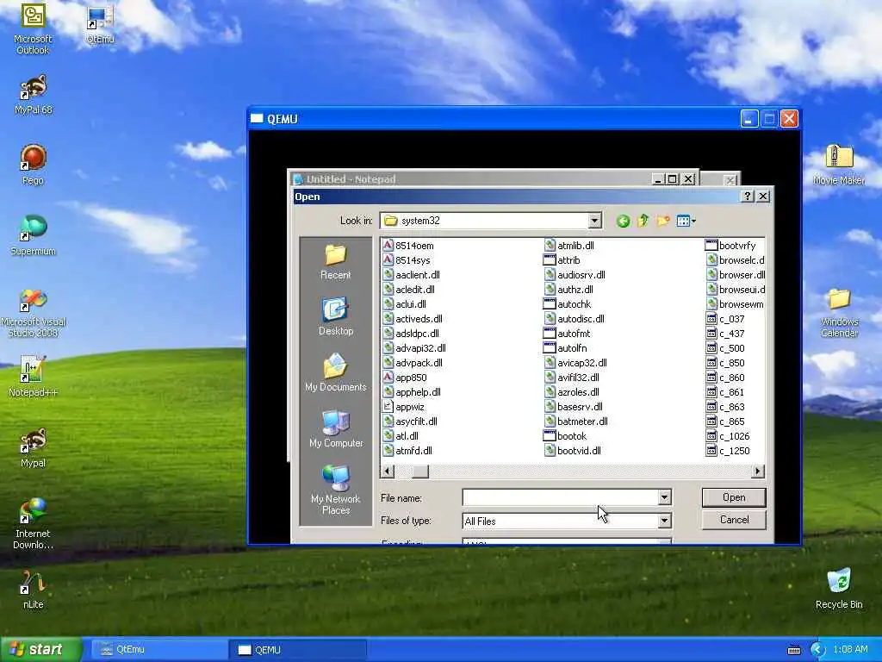Jump to My Documents in places bar
The width and height of the screenshot is (882, 662).
(x=336, y=372)
